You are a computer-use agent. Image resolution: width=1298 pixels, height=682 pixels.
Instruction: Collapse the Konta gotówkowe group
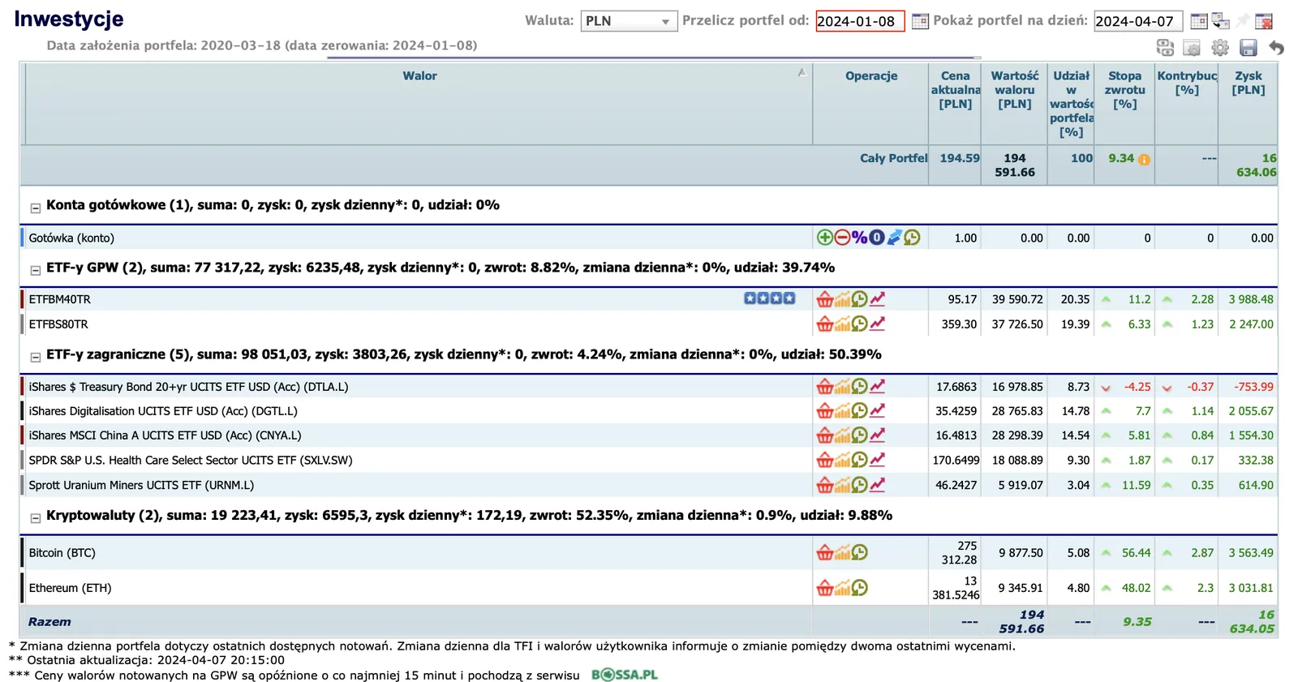point(35,208)
